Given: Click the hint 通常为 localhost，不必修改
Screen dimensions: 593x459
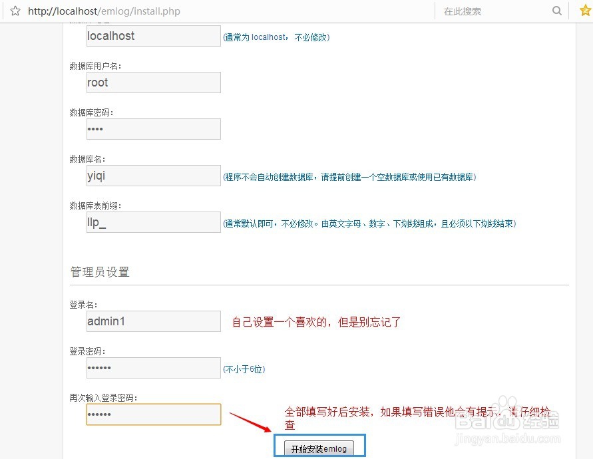Looking at the screenshot, I should coord(276,37).
